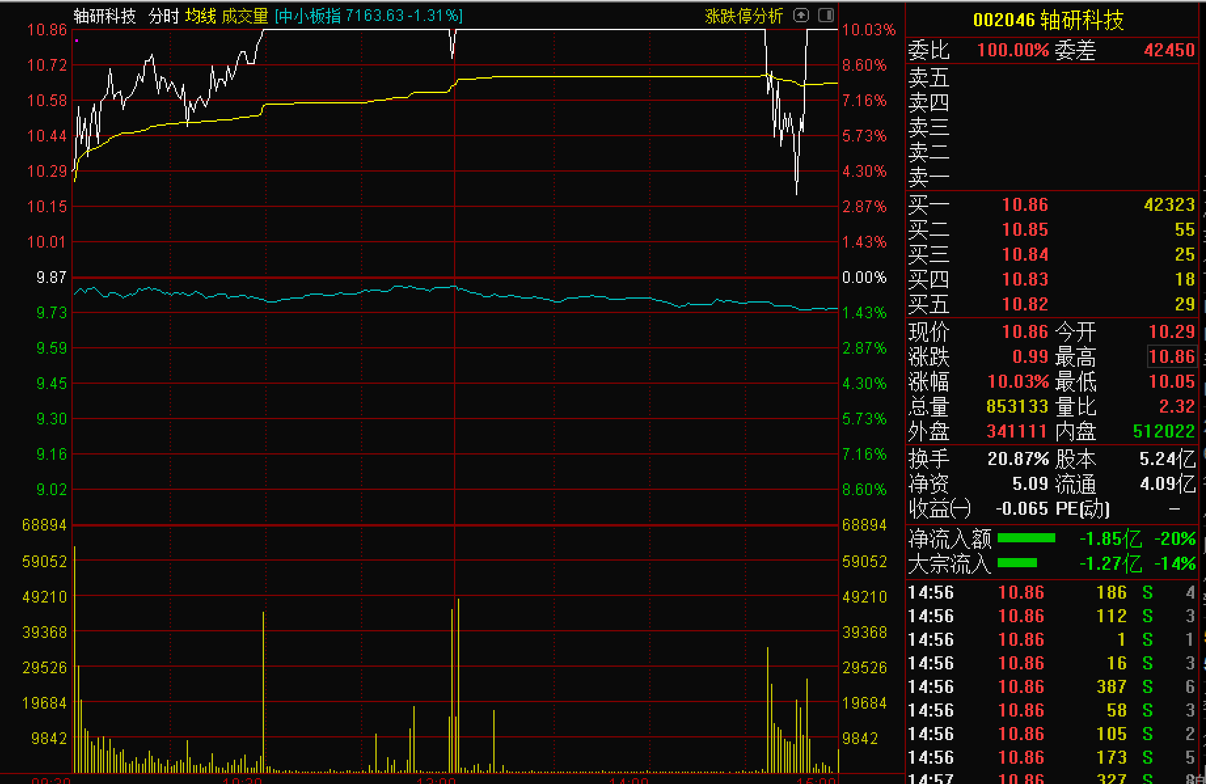Toggle the side panel layout icon

point(826,15)
